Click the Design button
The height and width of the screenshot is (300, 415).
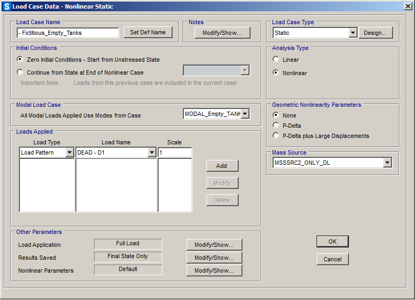[375, 33]
